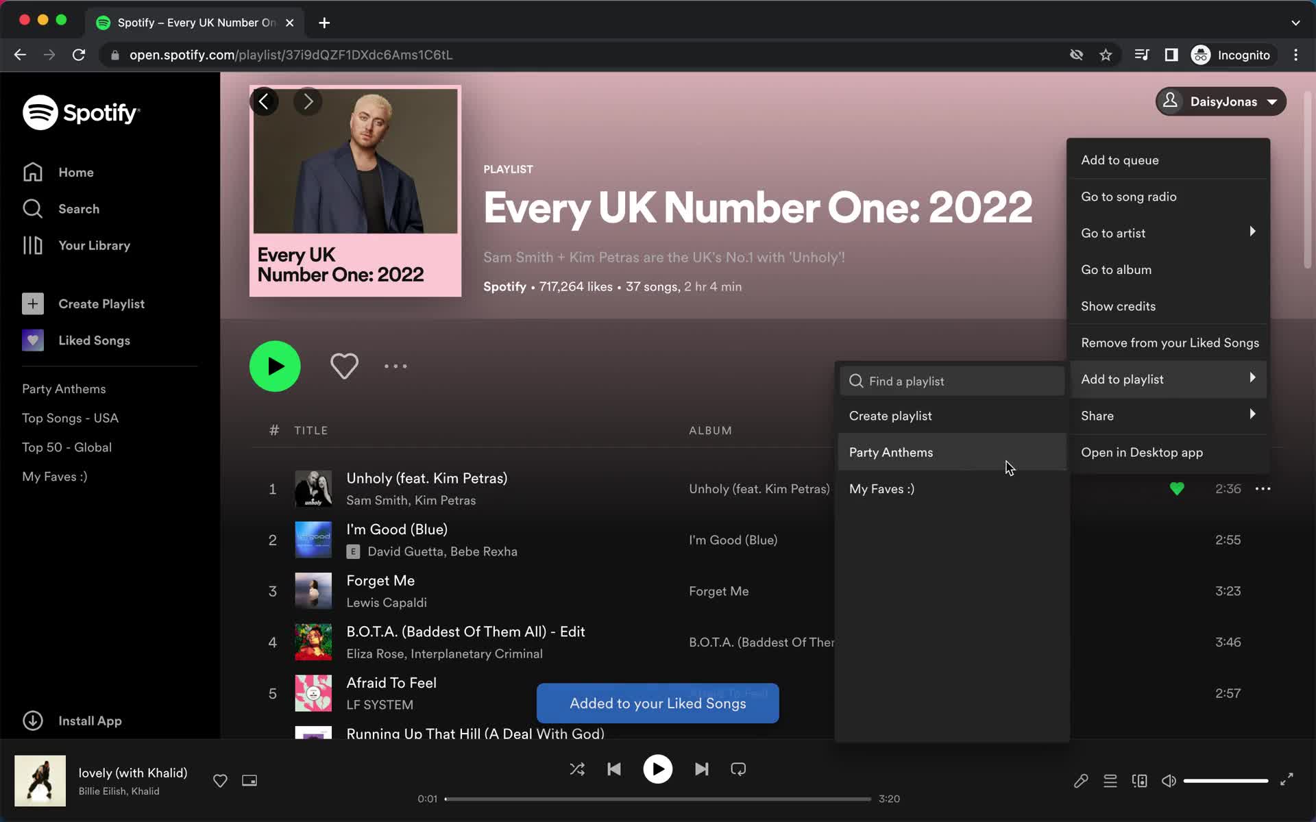Click the Your Library icon

(32, 245)
